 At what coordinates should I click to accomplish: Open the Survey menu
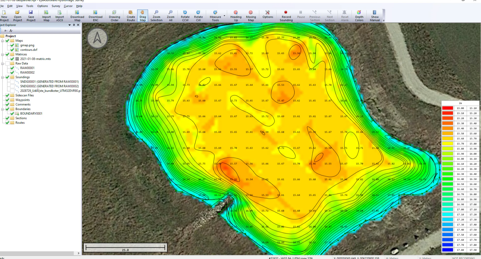pos(56,6)
